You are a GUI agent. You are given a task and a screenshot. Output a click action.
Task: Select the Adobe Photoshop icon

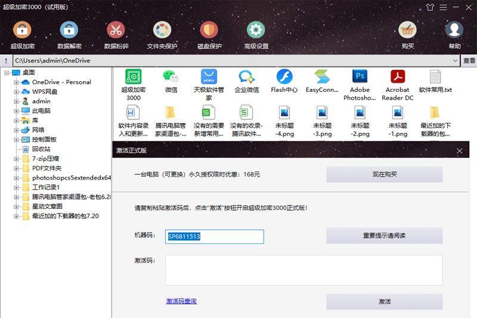360,76
